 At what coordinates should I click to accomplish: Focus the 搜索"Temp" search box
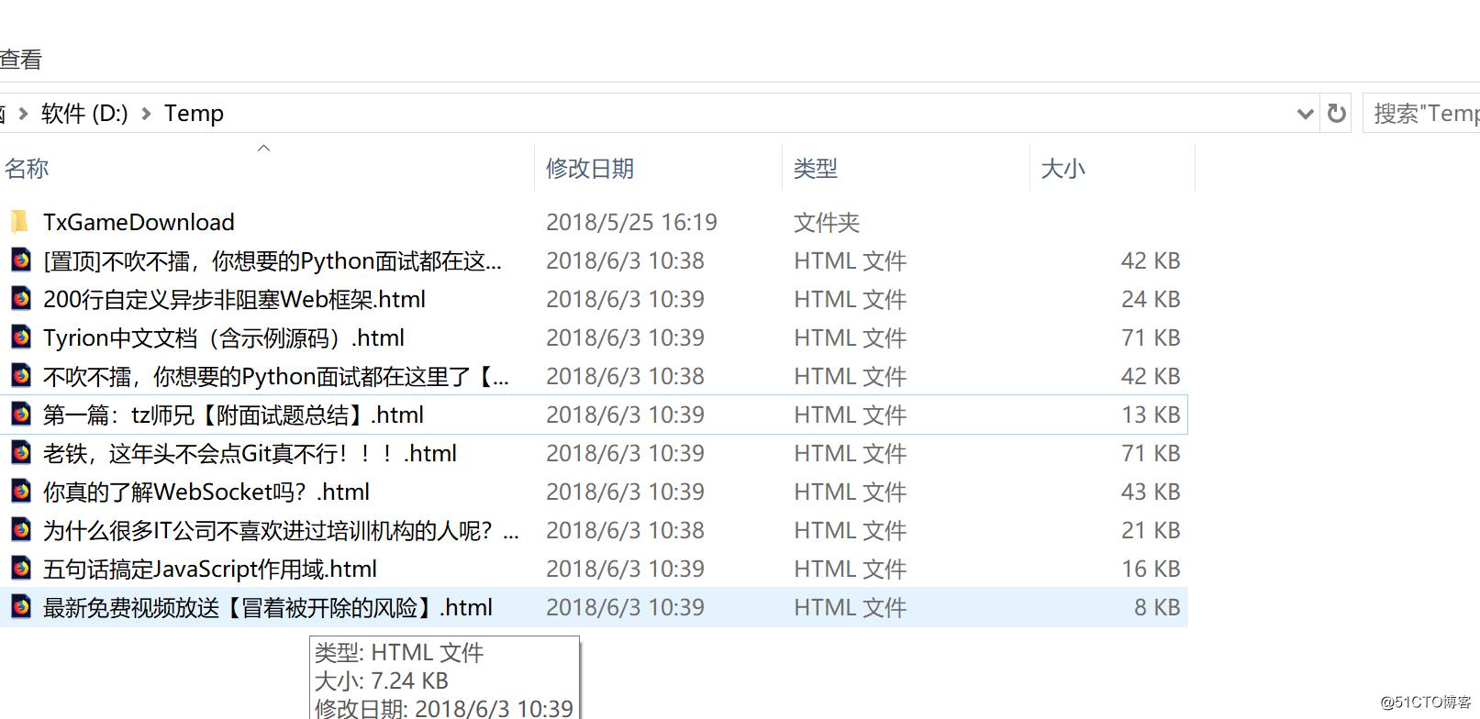coord(1421,114)
